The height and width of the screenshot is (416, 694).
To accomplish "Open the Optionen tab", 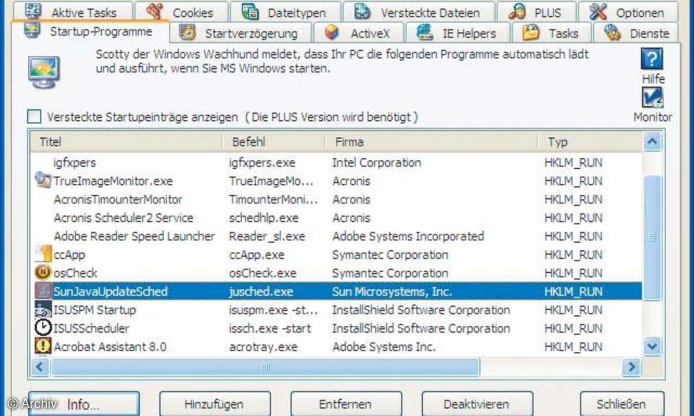I will [x=629, y=12].
